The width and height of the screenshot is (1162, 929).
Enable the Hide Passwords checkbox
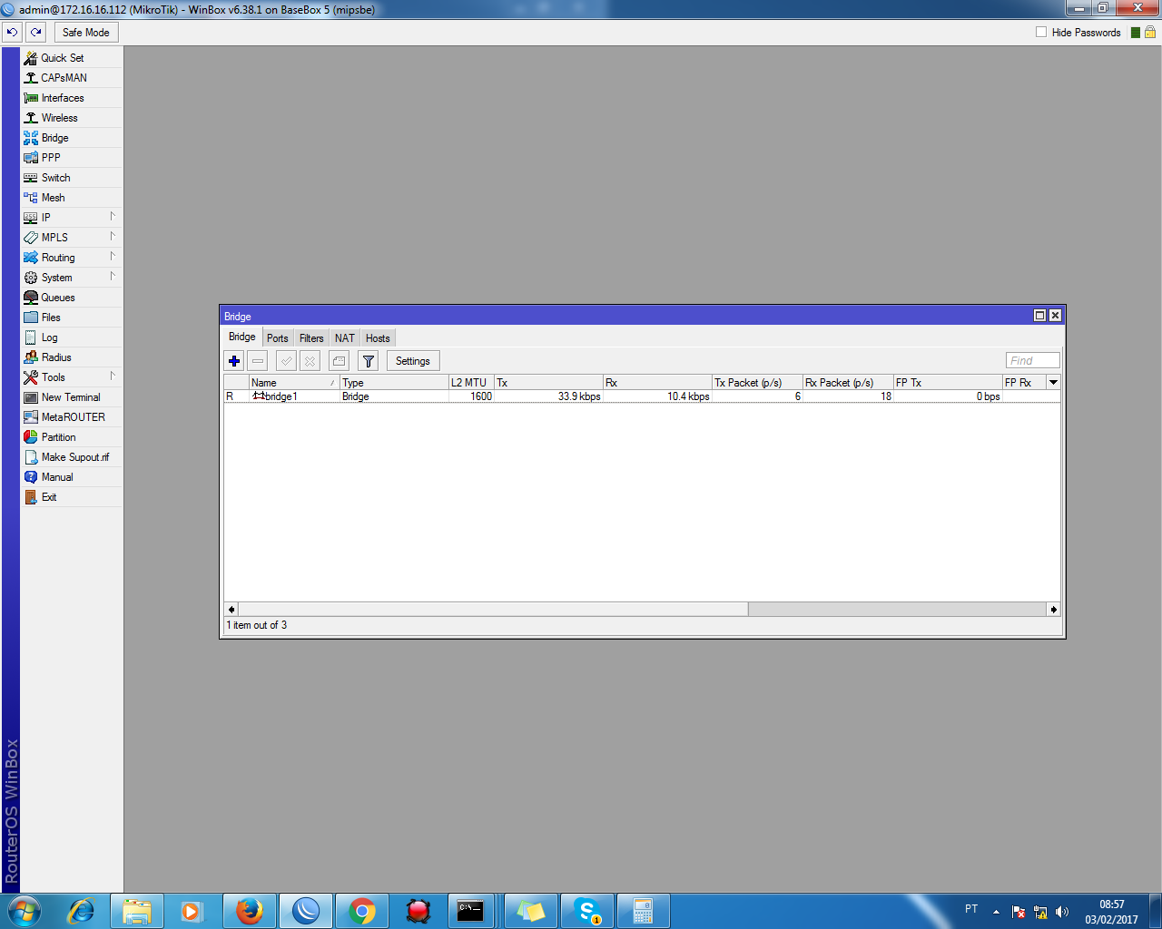pos(1041,32)
